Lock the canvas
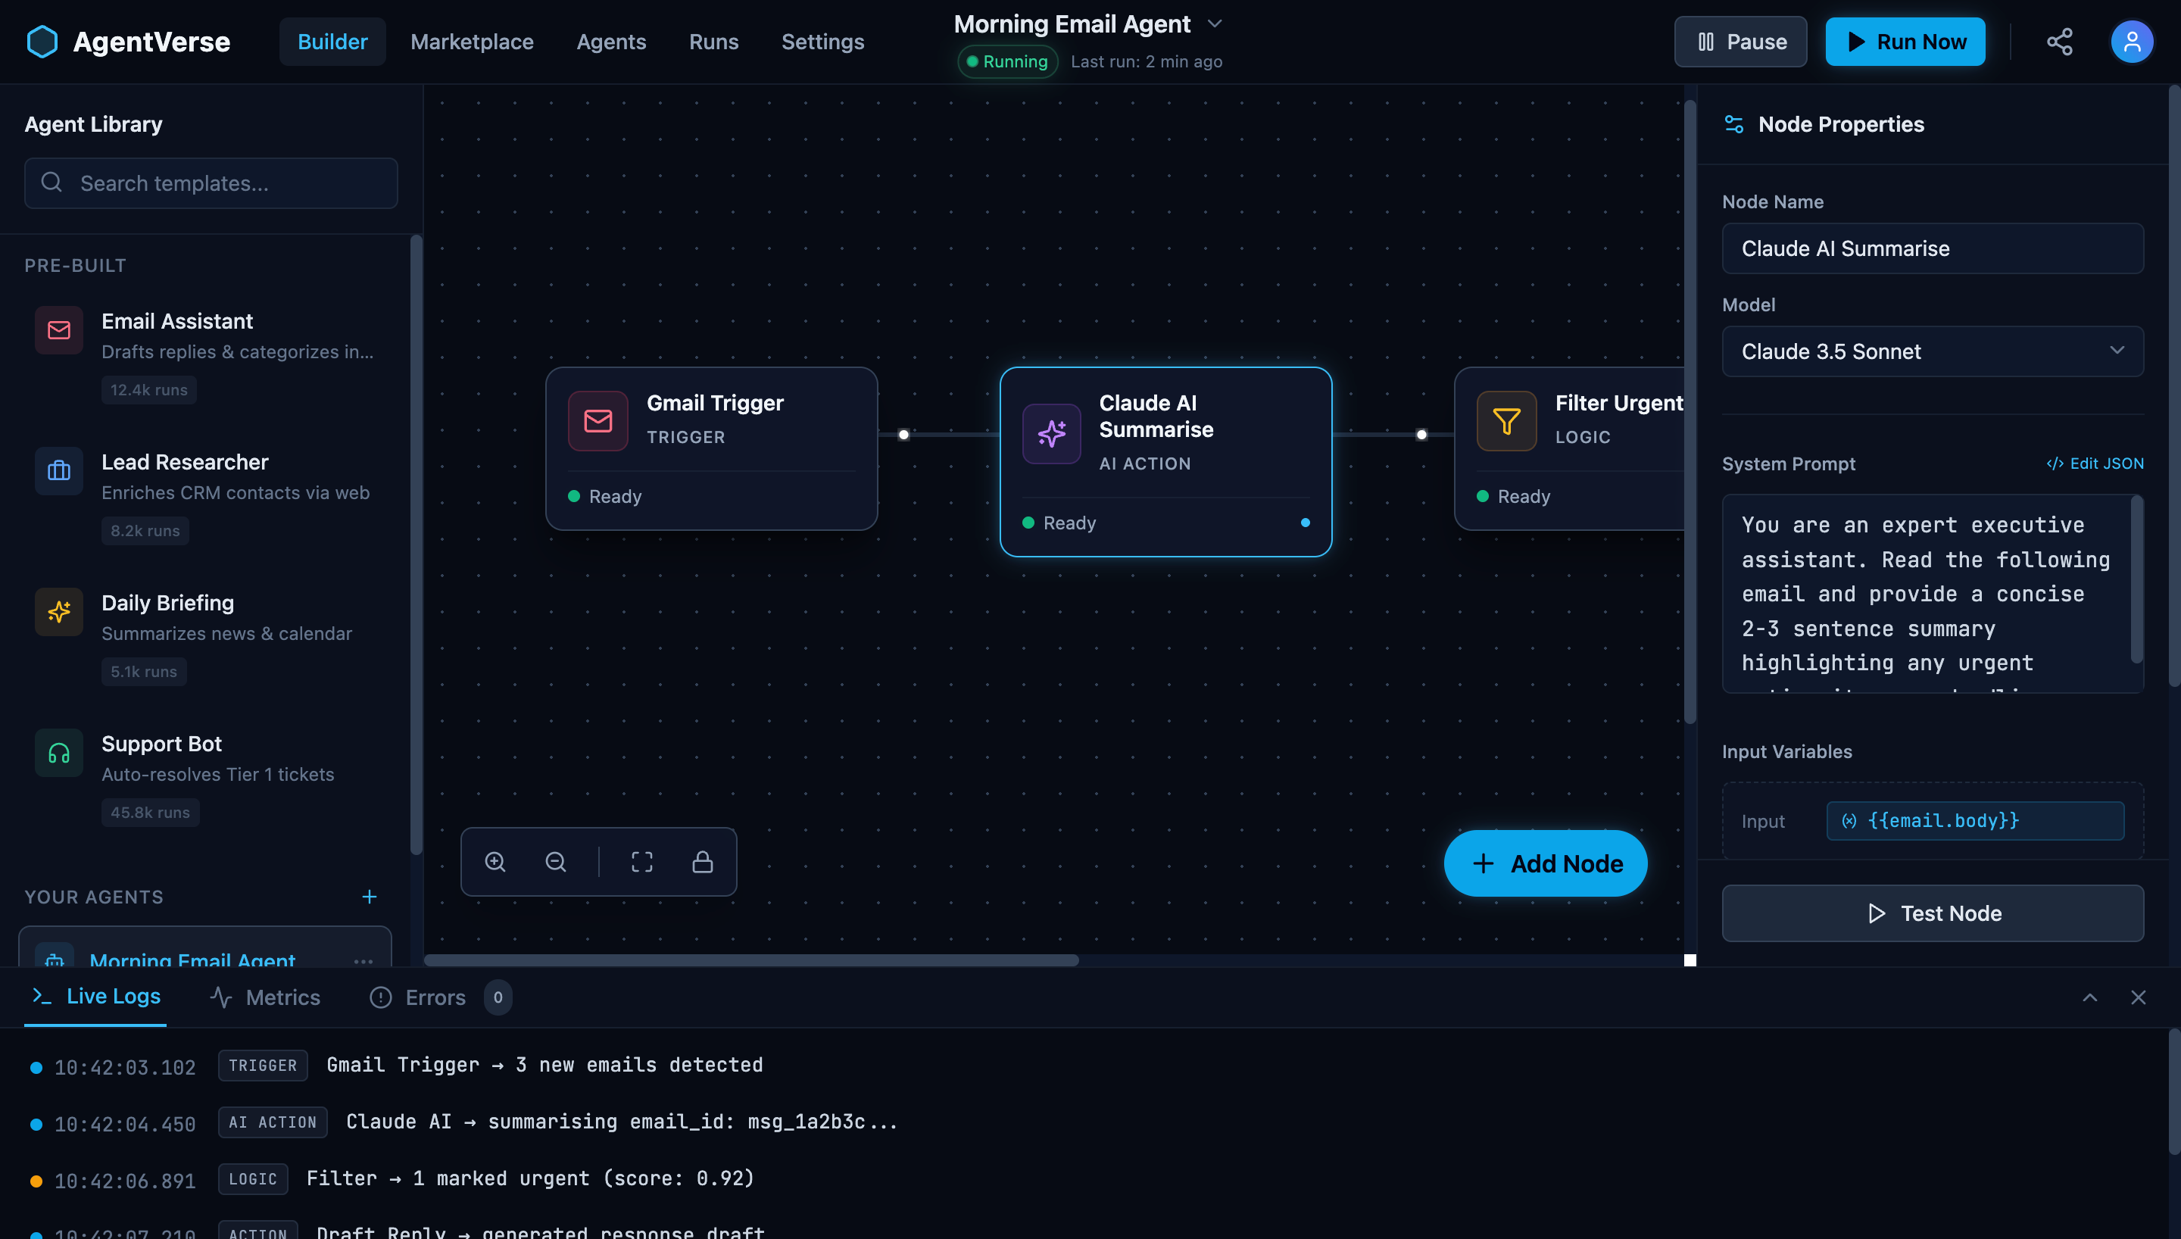Viewport: 2181px width, 1239px height. click(x=703, y=862)
